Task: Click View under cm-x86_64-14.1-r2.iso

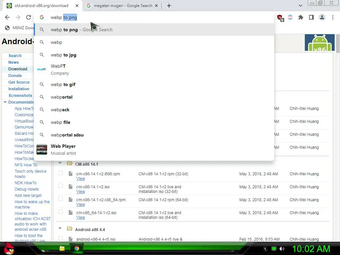Action: click(x=80, y=217)
